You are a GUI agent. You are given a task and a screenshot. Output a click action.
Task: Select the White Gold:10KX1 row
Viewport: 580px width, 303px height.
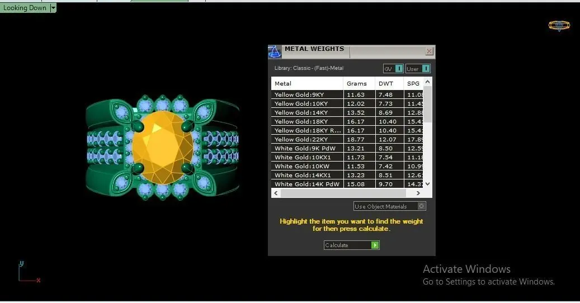pyautogui.click(x=347, y=157)
